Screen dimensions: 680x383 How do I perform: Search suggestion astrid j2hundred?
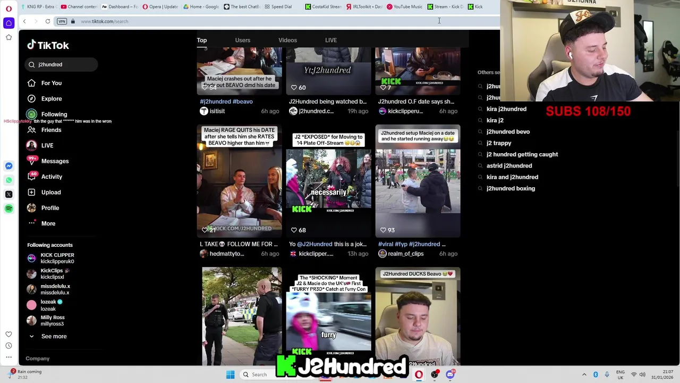509,166
